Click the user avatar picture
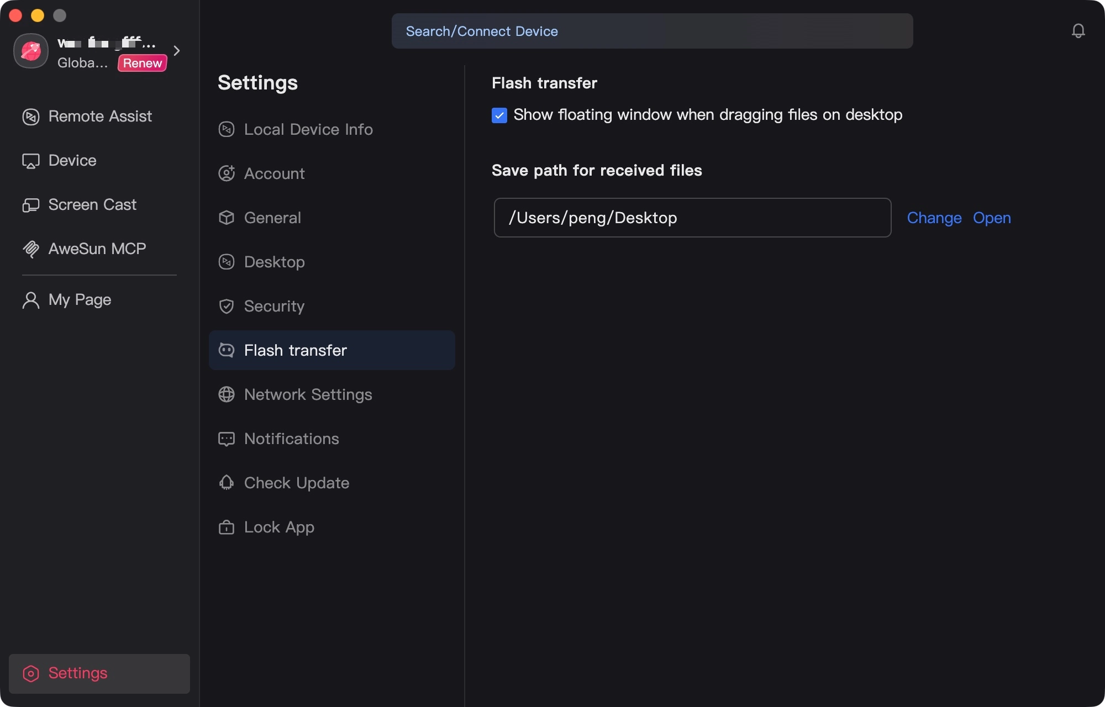1105x707 pixels. 31,51
